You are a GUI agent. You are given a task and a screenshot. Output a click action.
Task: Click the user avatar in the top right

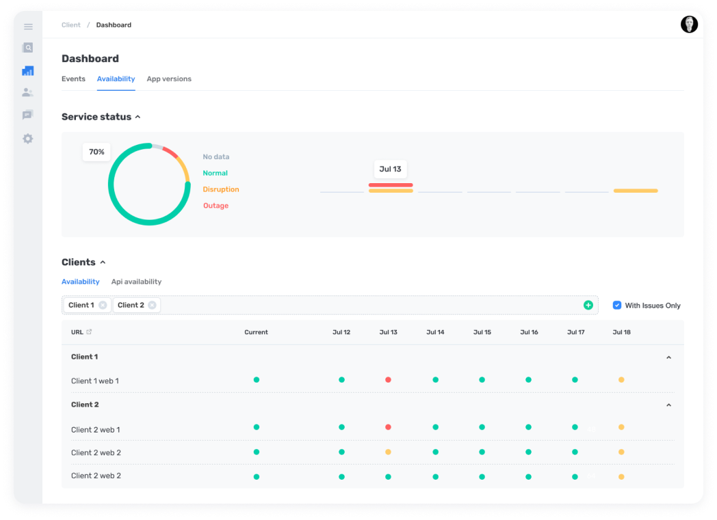point(689,24)
